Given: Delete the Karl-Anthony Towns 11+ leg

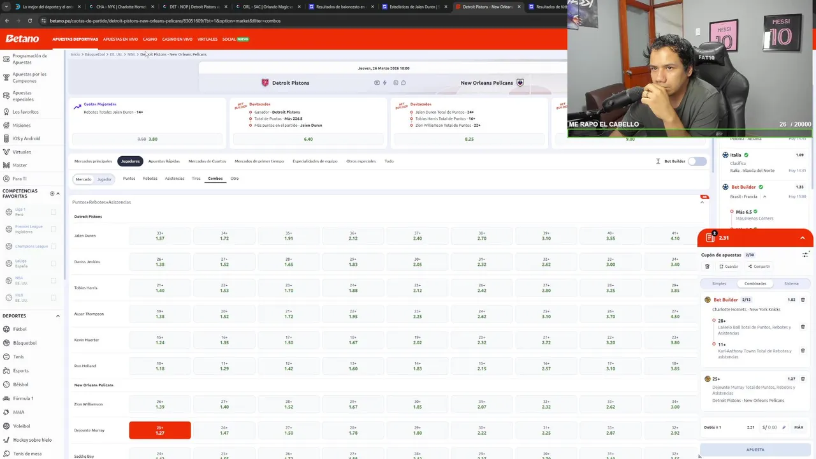Looking at the screenshot, I should pyautogui.click(x=803, y=350).
